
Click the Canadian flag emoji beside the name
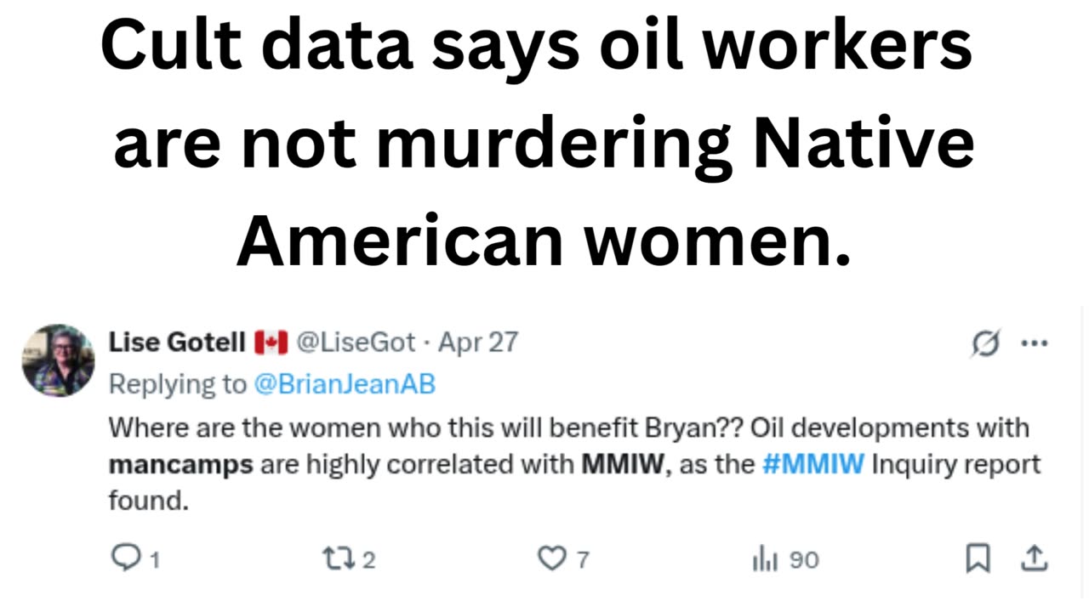[271, 343]
